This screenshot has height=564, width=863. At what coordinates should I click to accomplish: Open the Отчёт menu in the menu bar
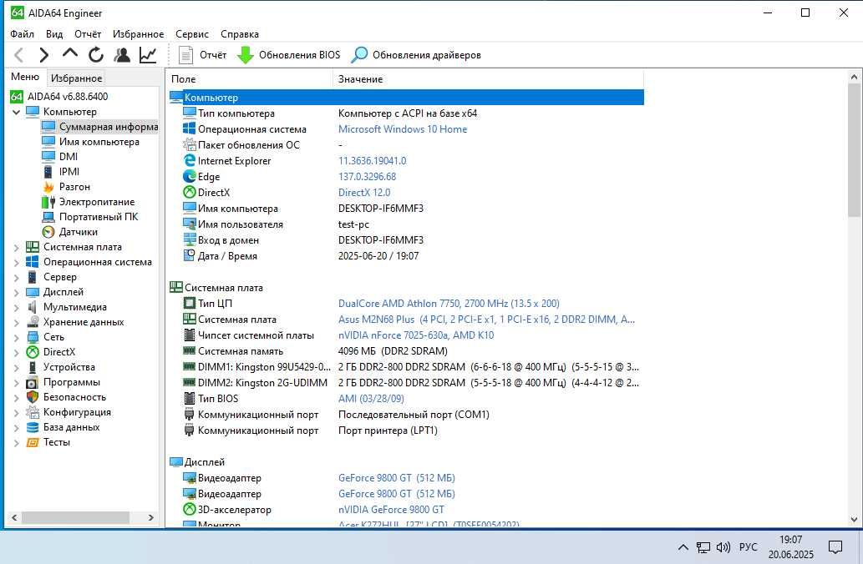click(x=88, y=34)
